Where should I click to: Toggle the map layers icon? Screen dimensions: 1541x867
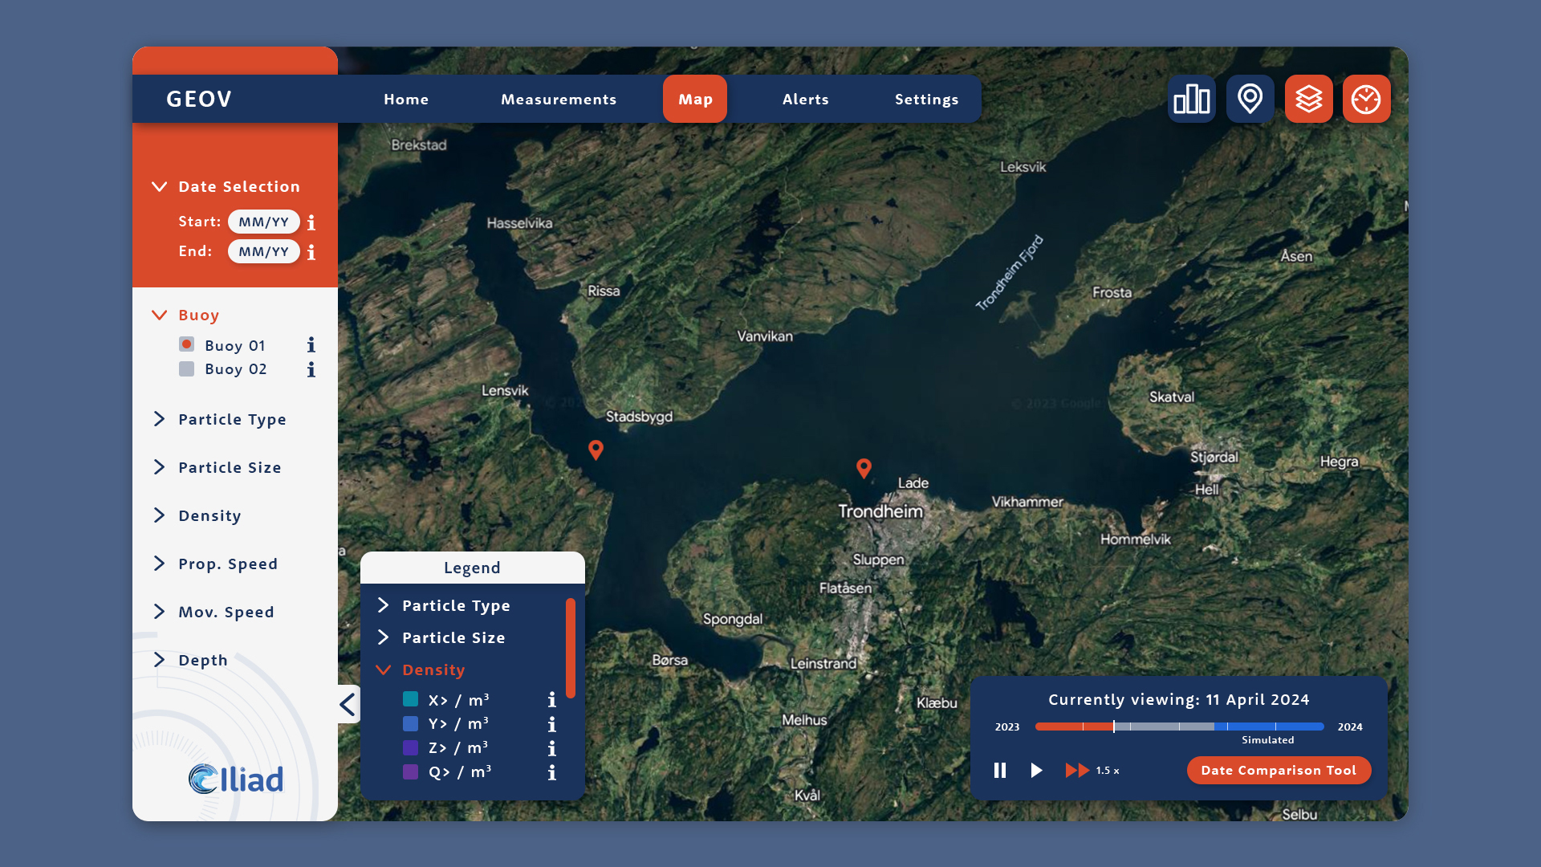(x=1308, y=100)
